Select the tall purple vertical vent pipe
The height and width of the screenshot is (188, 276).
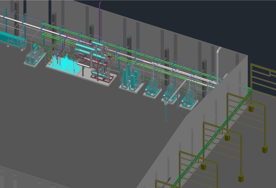pos(100,21)
